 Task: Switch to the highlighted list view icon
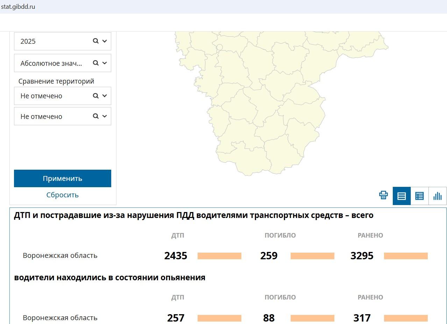tap(402, 196)
